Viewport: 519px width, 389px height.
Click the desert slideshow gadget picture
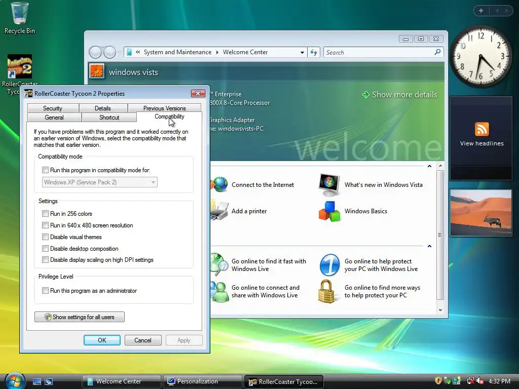[x=481, y=213]
